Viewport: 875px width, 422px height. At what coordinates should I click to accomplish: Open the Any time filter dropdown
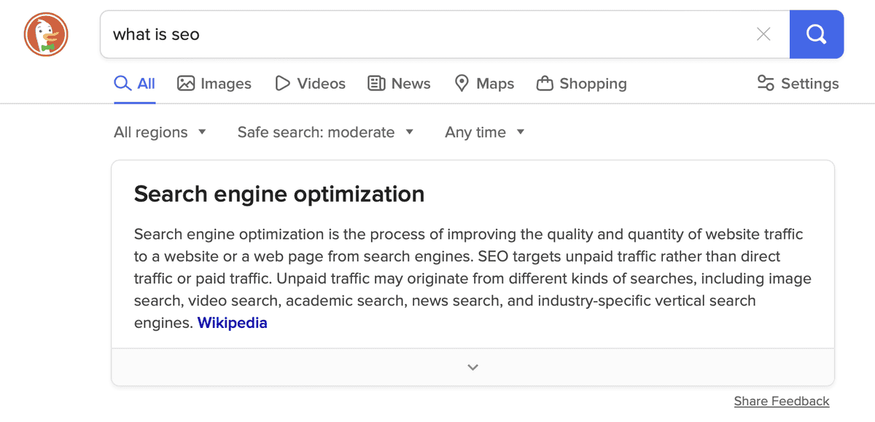coord(485,132)
